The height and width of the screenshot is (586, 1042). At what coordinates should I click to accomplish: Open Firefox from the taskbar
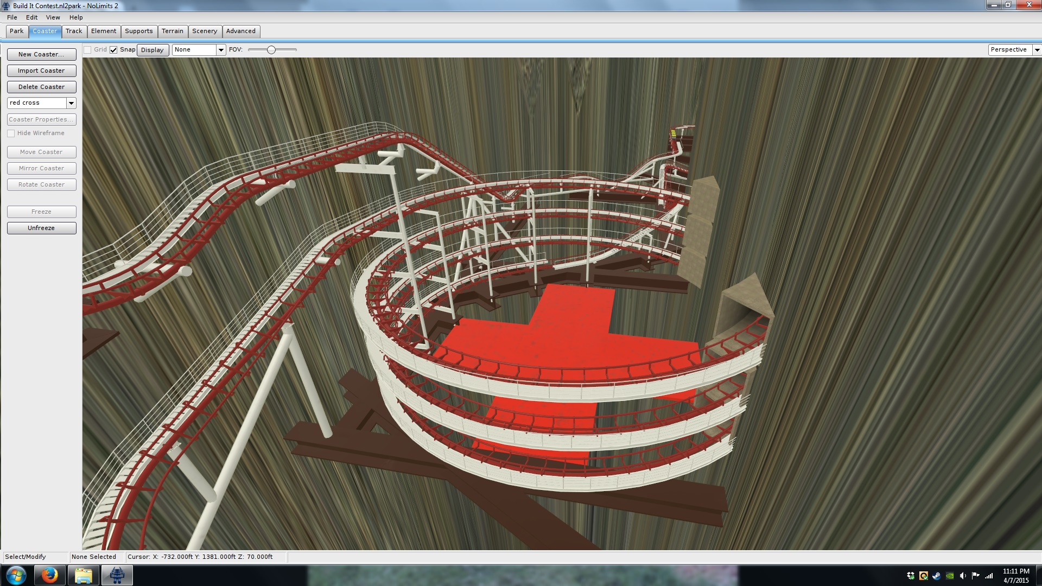coord(49,575)
